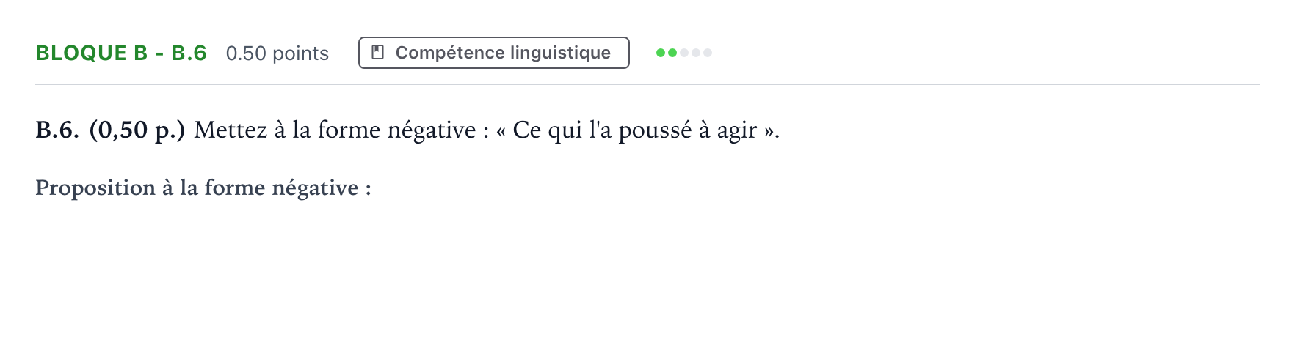Click the quoted words Ce qui
1295x337 pixels.
click(x=547, y=130)
